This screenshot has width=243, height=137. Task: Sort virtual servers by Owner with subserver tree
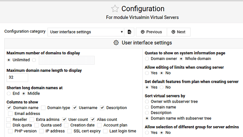(x=147, y=102)
